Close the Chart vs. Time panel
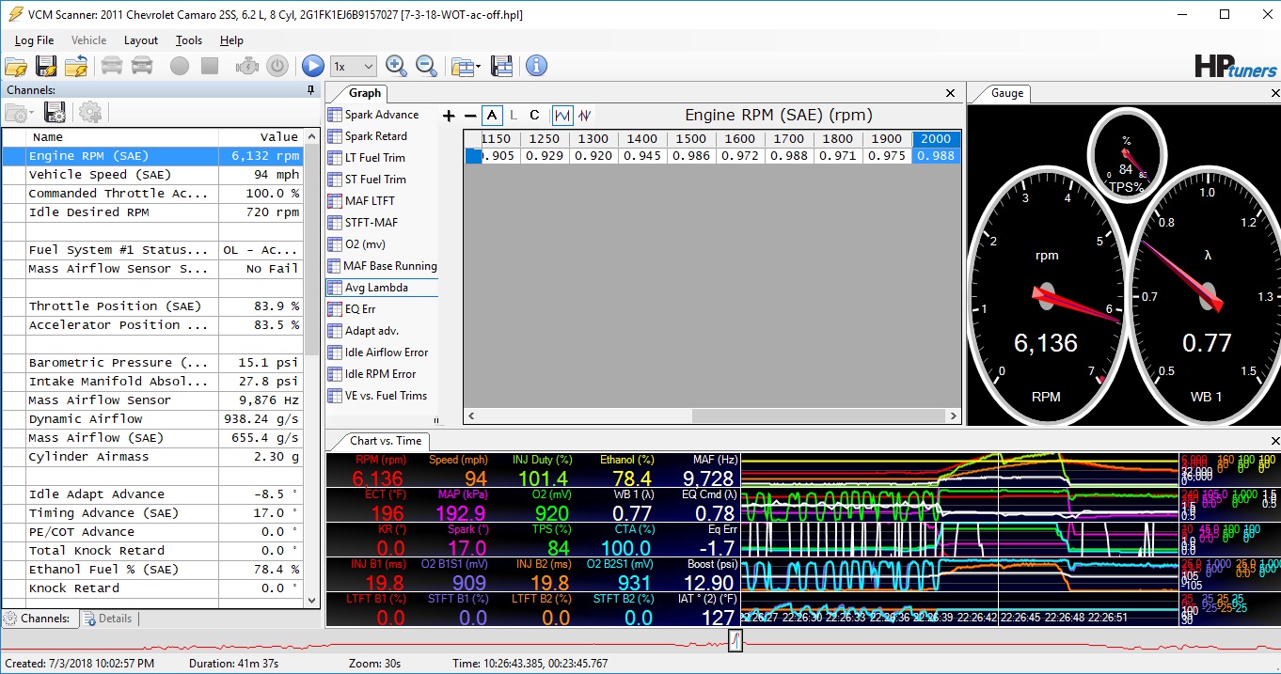 pyautogui.click(x=1274, y=441)
